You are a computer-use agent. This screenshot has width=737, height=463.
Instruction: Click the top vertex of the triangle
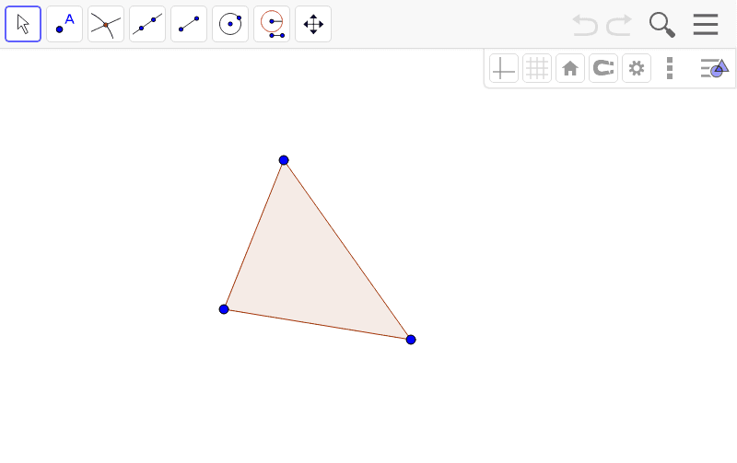[284, 160]
